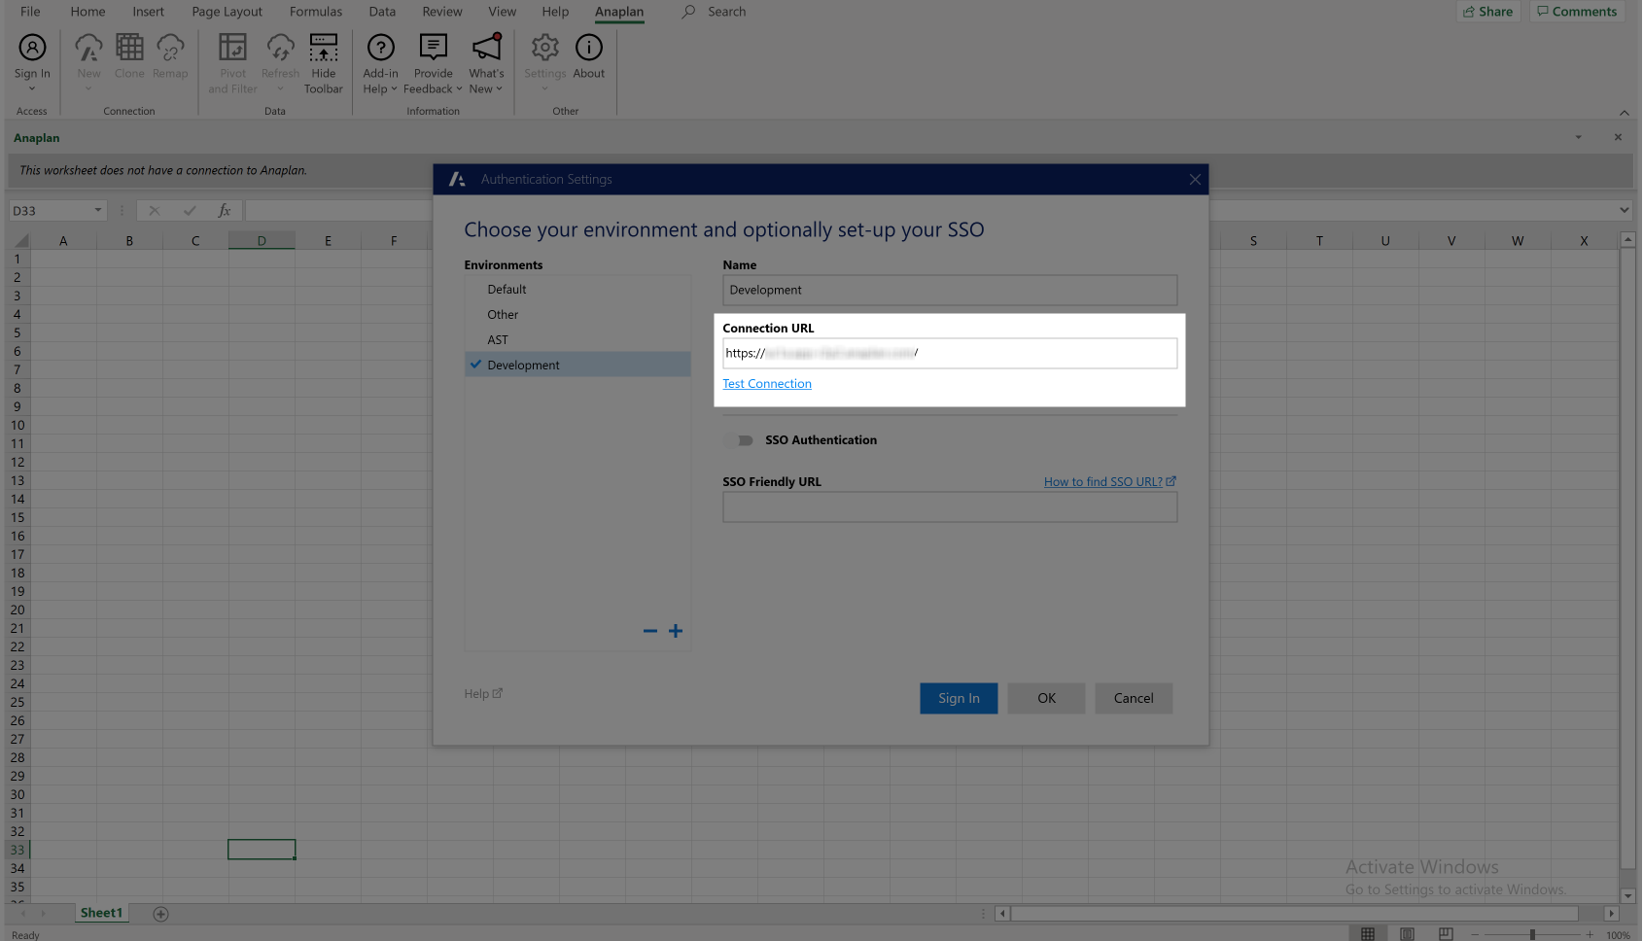Click column A header
1643x941 pixels.
63,240
